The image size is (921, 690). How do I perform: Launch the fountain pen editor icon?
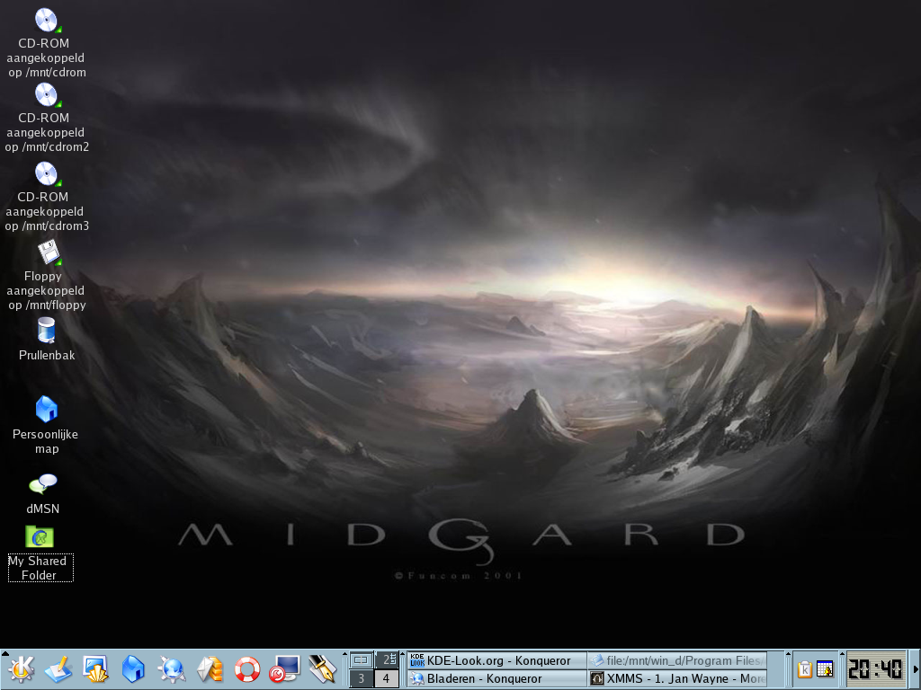click(323, 669)
